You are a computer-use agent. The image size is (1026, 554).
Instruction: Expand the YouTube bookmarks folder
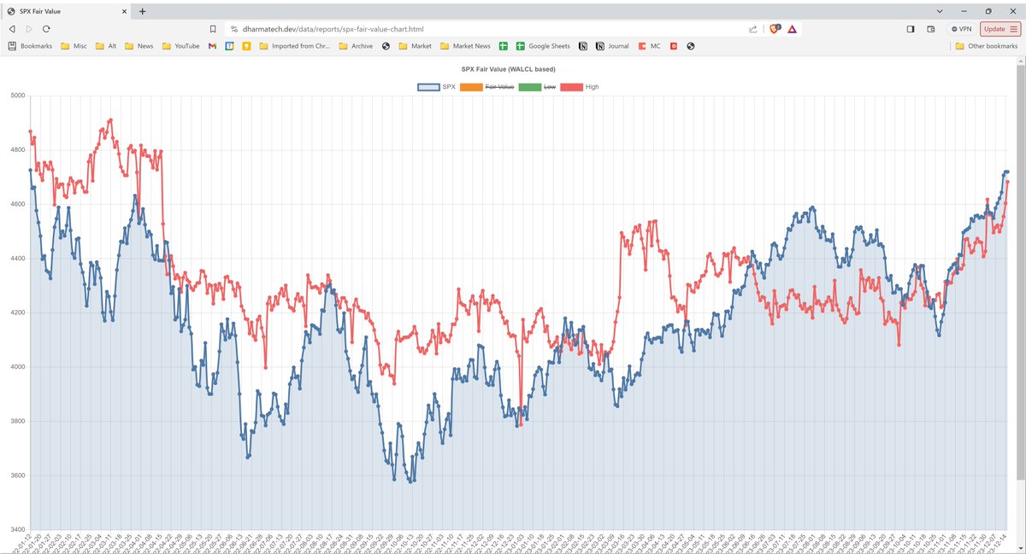(x=180, y=46)
